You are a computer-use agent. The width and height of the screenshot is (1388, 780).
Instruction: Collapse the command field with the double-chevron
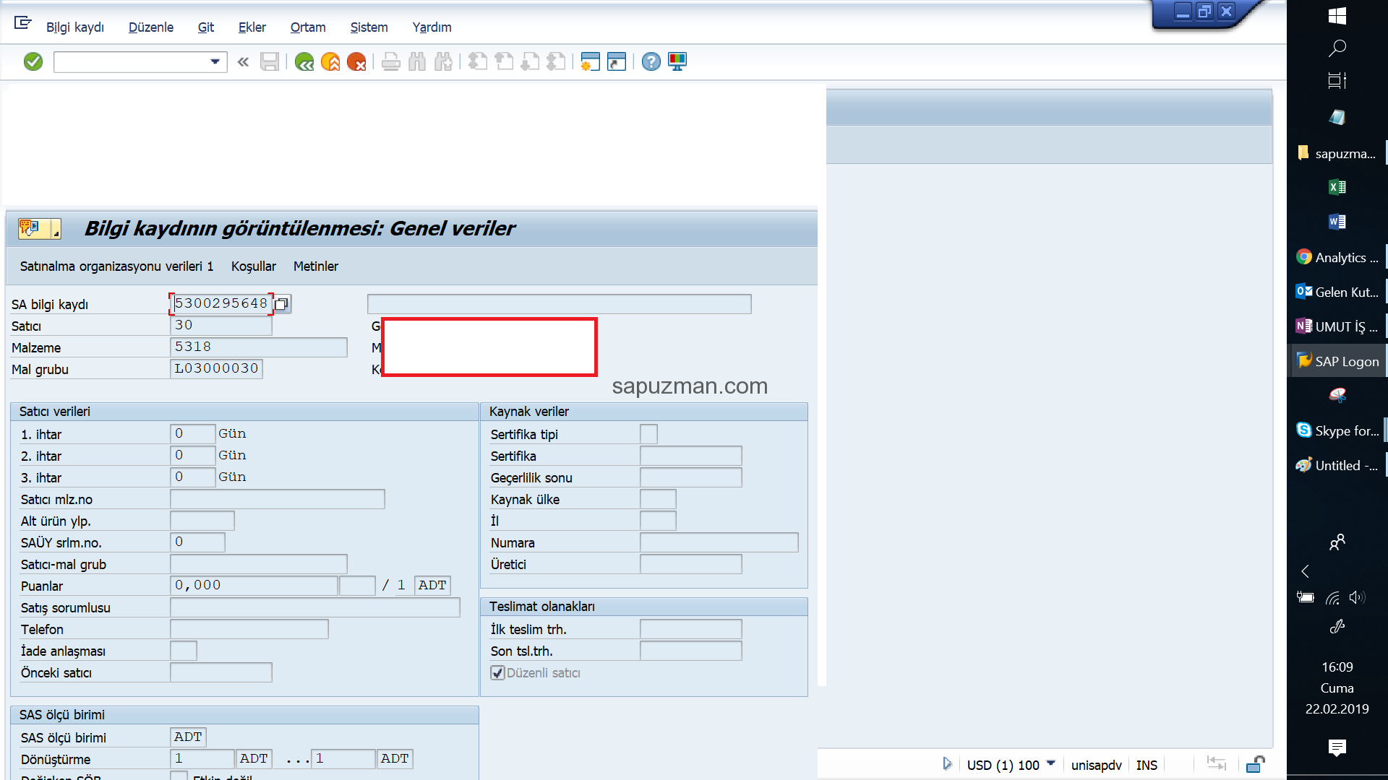click(x=243, y=61)
